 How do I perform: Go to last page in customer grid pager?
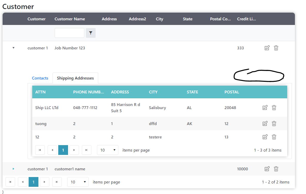[x=57, y=182]
